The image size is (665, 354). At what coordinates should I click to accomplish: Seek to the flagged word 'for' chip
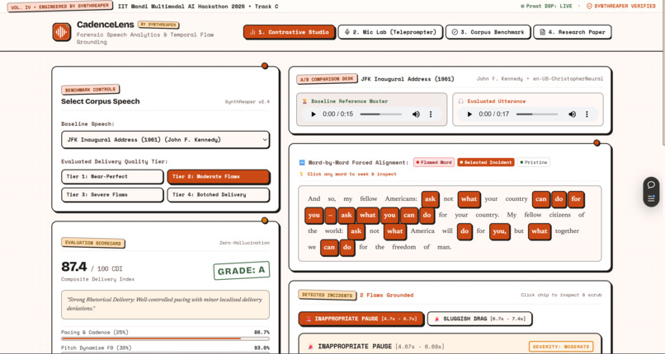pyautogui.click(x=576, y=199)
